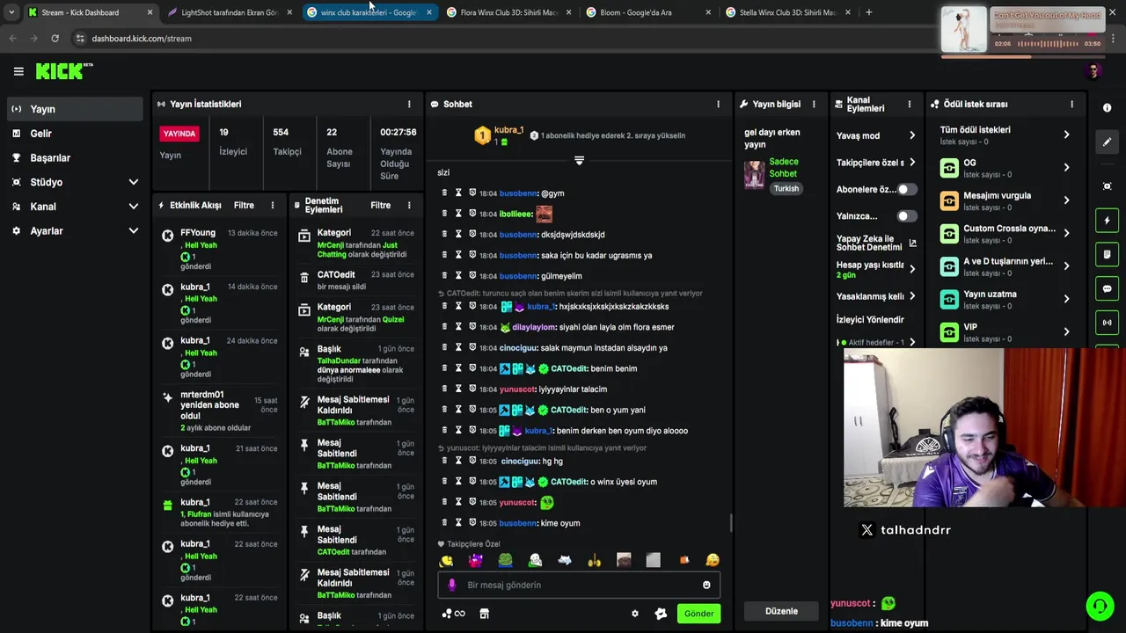Viewport: 1126px width, 633px height.
Task: Open the Başarılar sidebar item
Action: tap(75, 158)
